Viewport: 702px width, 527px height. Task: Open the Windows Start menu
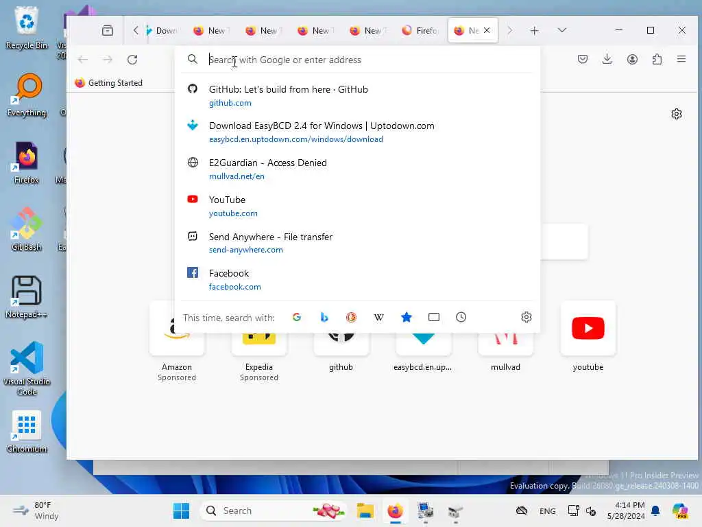pos(181,511)
